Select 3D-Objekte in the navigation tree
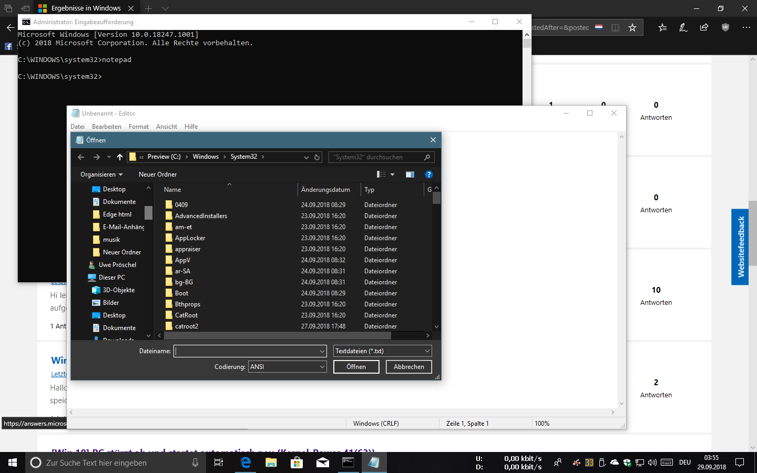 click(x=119, y=290)
